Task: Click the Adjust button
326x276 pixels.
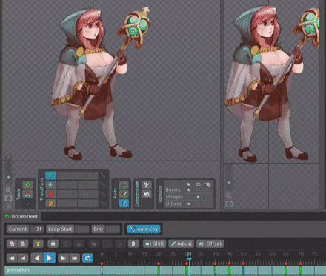Action: 182,243
